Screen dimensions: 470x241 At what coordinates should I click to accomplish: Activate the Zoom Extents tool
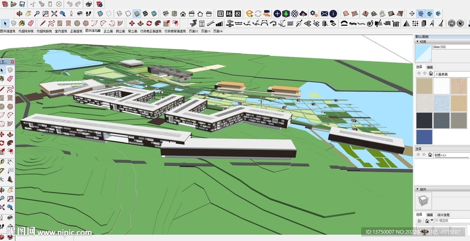click(x=54, y=14)
